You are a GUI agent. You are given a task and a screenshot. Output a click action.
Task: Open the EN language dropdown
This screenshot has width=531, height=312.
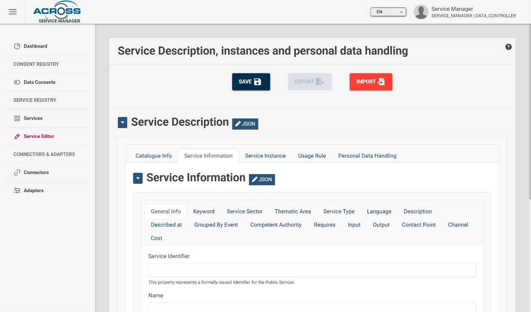click(388, 12)
